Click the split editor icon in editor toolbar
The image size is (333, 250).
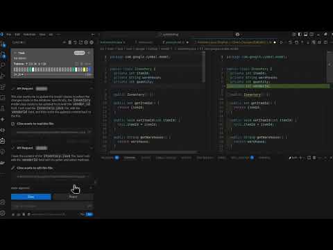pyautogui.click(x=325, y=42)
